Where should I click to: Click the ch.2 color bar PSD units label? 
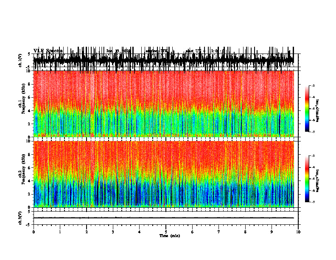pos(318,181)
